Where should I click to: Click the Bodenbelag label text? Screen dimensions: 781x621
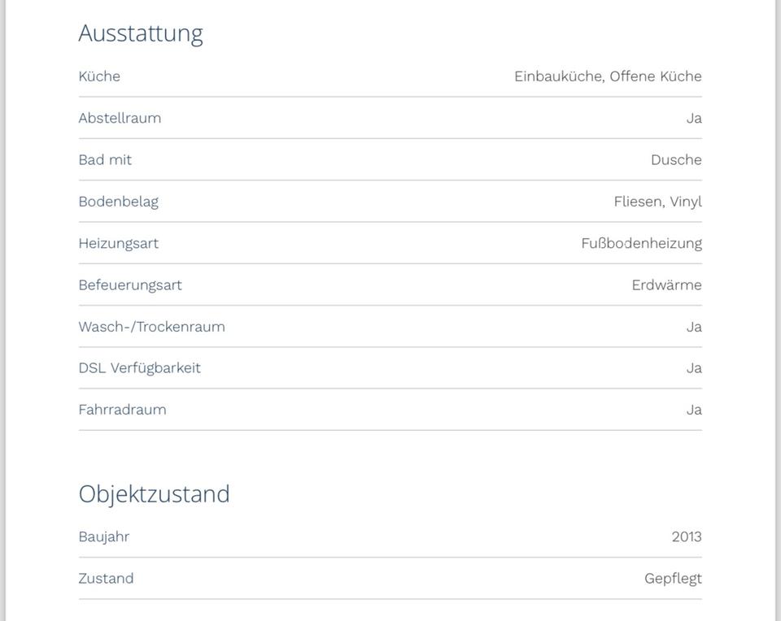coord(118,202)
